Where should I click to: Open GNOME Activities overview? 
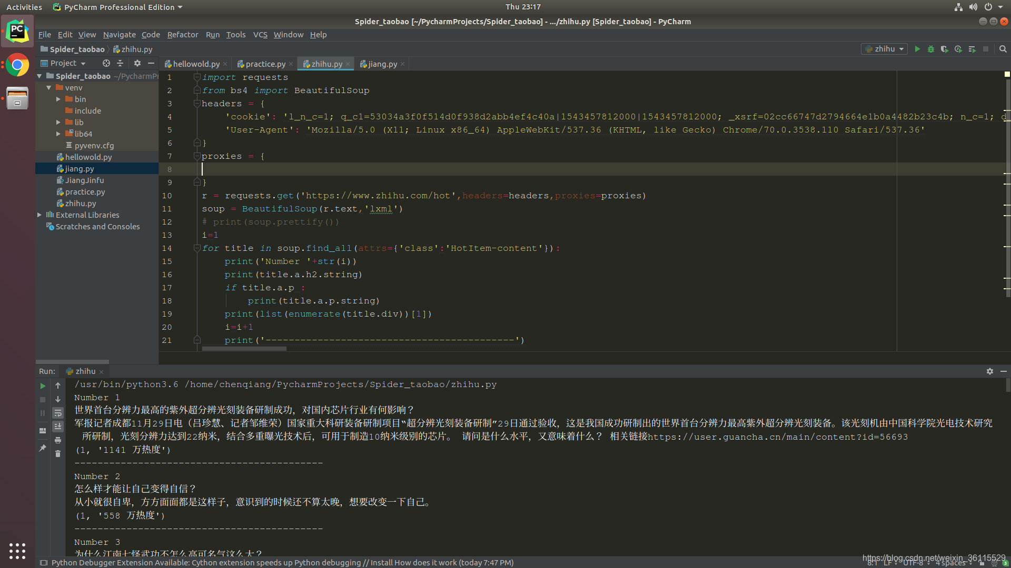24,7
